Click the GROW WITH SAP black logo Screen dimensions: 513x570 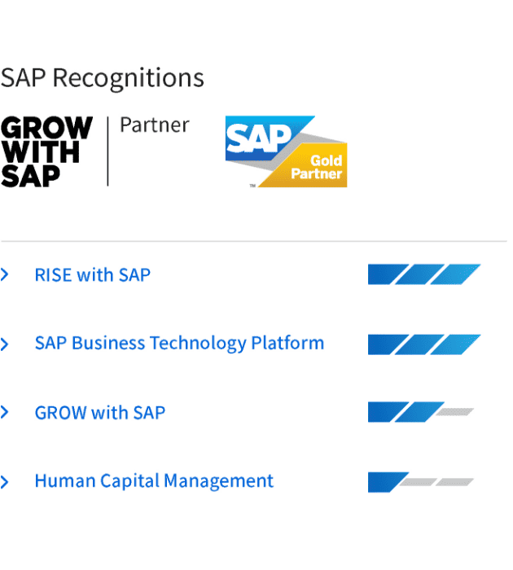coord(46,151)
